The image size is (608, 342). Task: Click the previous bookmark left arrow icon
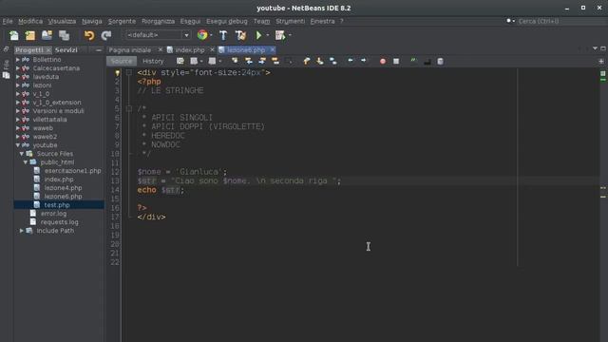pos(351,61)
